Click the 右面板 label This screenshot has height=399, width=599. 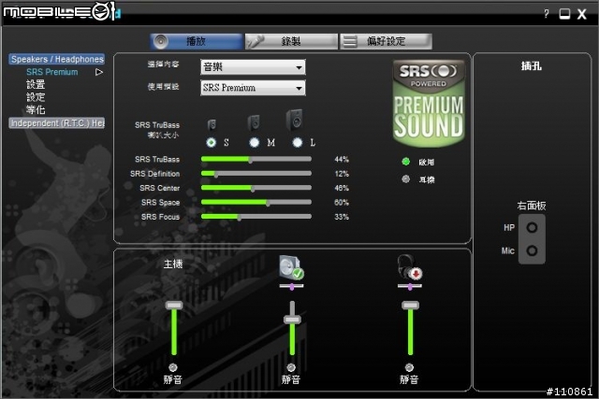coord(532,206)
